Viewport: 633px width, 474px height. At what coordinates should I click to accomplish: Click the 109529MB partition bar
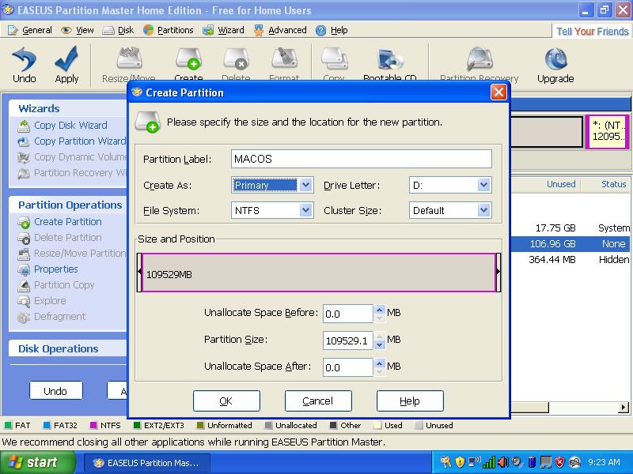point(319,273)
